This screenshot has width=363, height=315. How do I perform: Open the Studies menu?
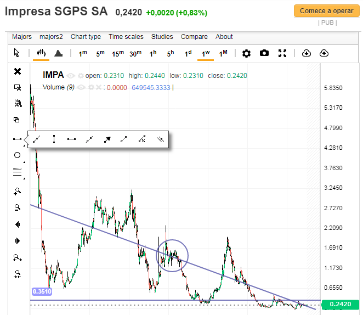pyautogui.click(x=162, y=37)
